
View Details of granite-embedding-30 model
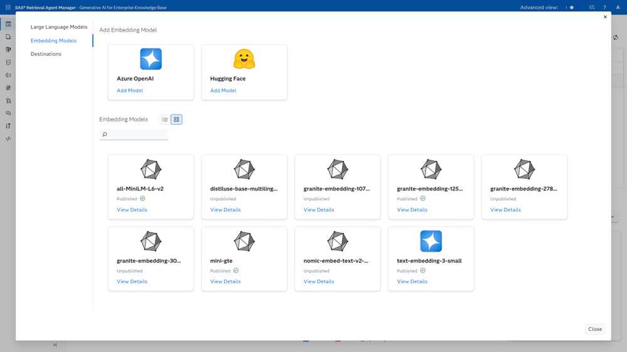(x=132, y=282)
